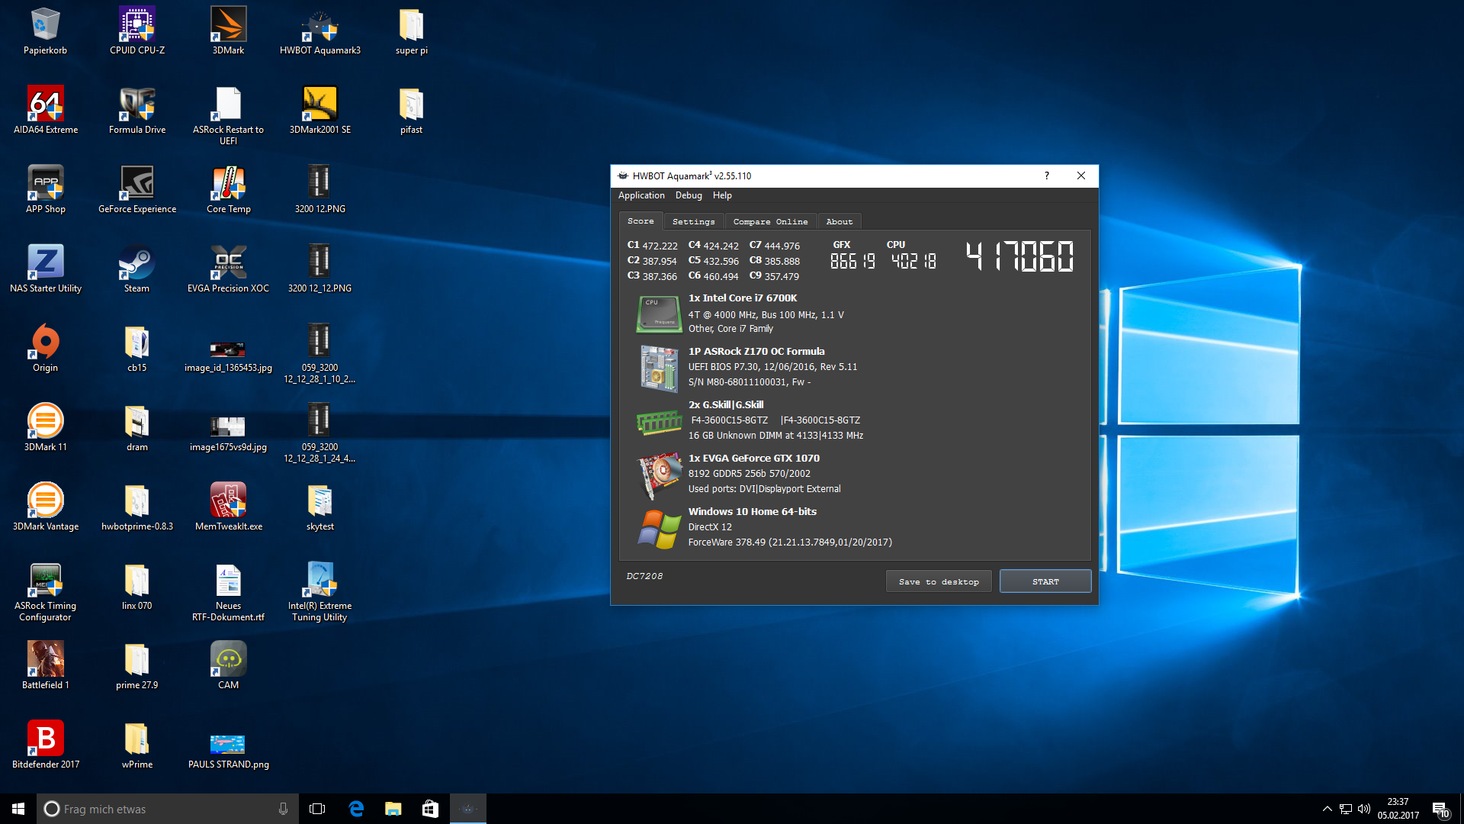The image size is (1464, 824).
Task: Click the RAM module icon in Aquamark
Action: coord(659,422)
